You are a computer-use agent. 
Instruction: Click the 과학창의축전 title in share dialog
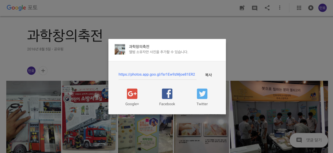[139, 47]
